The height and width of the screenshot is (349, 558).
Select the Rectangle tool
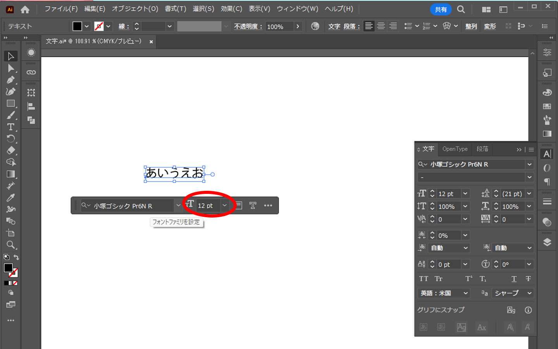tap(10, 104)
